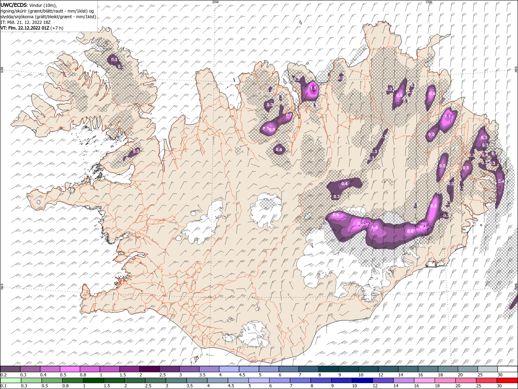Click the 30 label under the rain scale

pyautogui.click(x=499, y=386)
